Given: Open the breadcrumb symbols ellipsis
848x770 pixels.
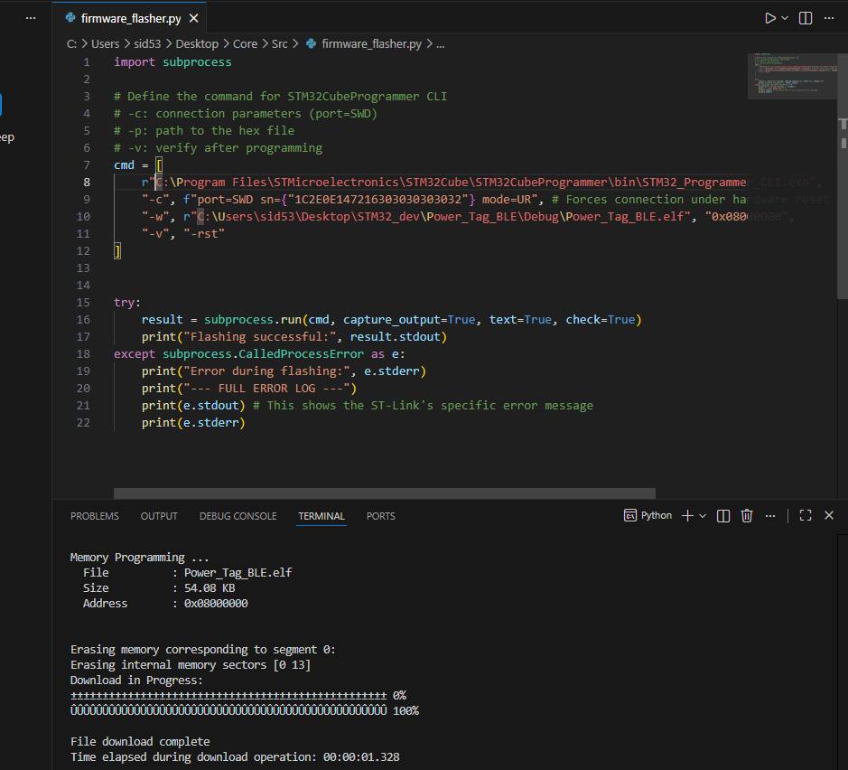Looking at the screenshot, I should [440, 43].
